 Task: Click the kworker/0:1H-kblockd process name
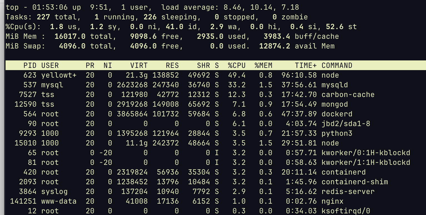[366, 153]
